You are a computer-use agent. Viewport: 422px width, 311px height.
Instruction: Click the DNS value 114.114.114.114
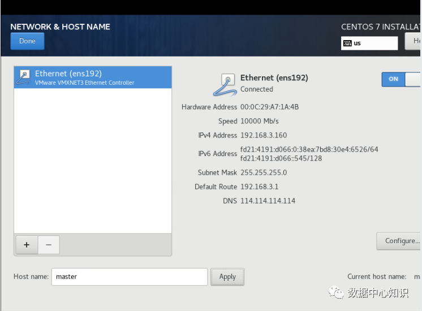(268, 201)
